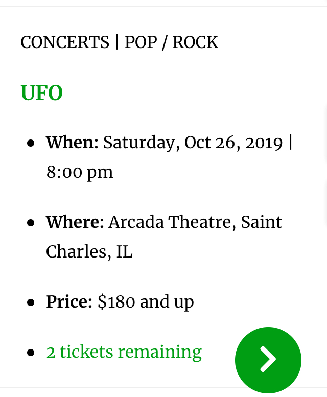Viewport: 327px width, 397px height.
Task: Click the bullet beside the Price line
Action: pyautogui.click(x=31, y=302)
